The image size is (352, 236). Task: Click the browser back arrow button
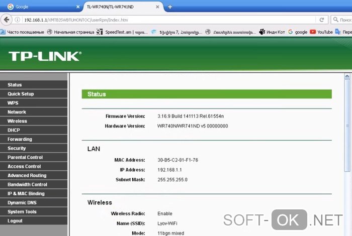tap(7, 20)
